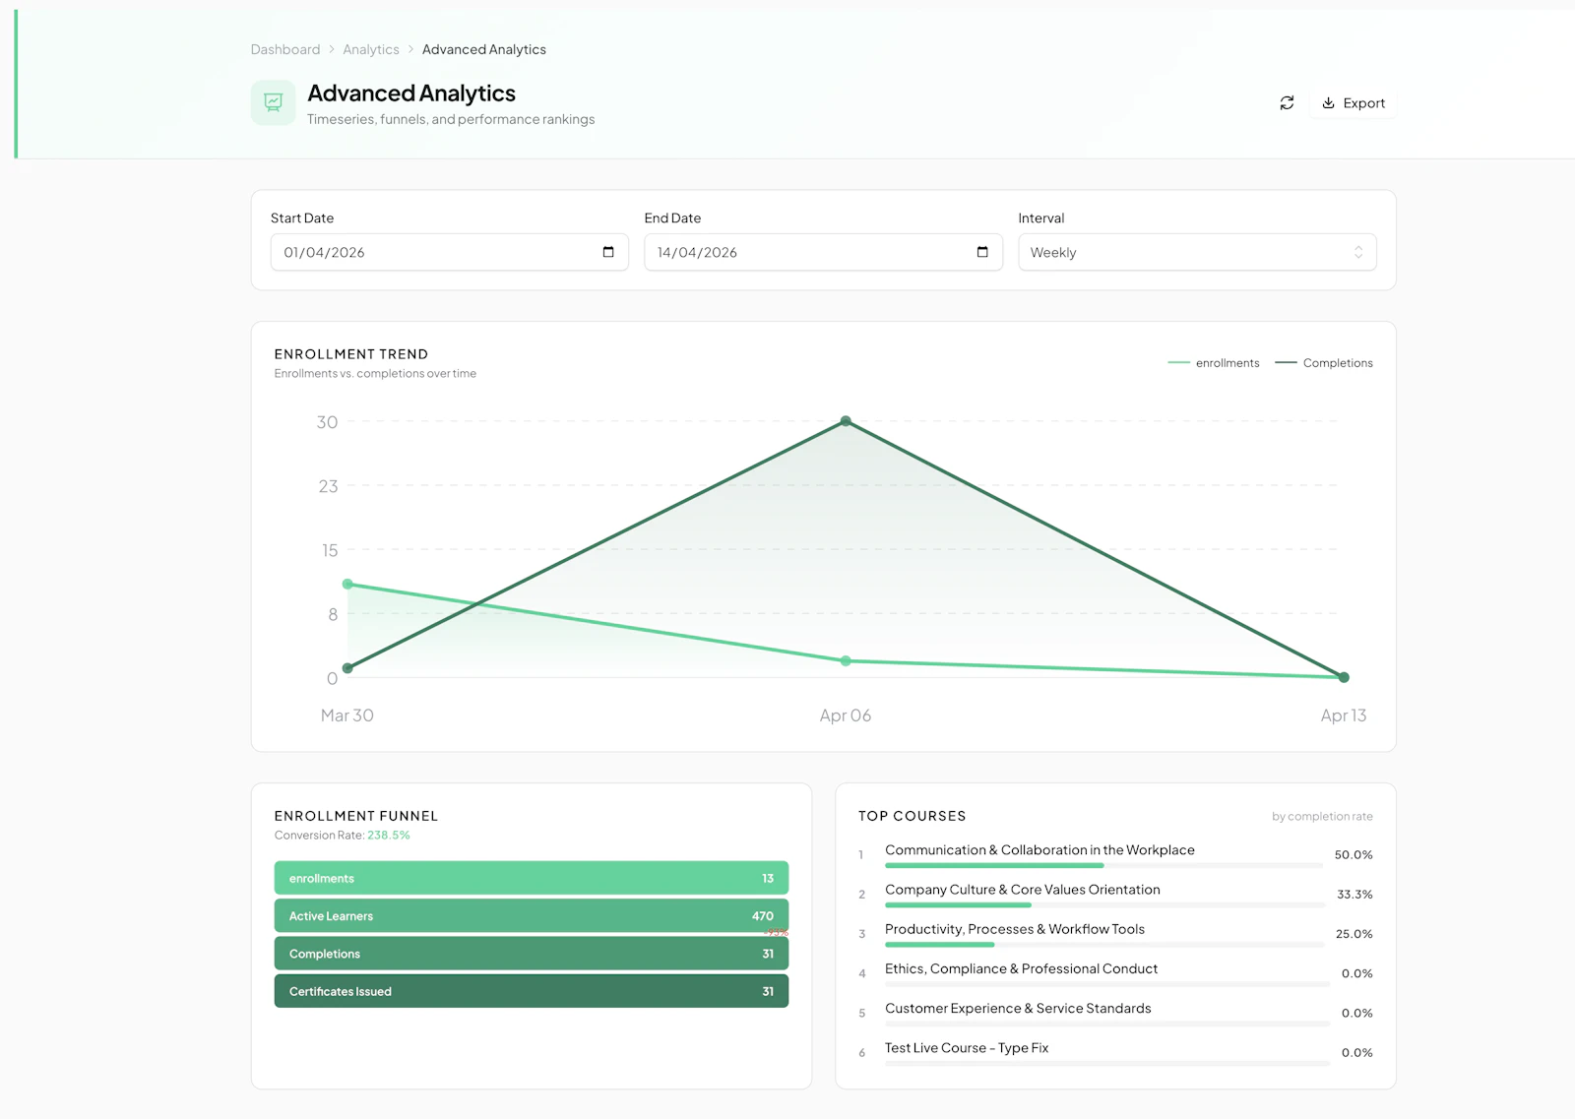Click the Interval dropdown chevron arrows
Image resolution: width=1575 pixels, height=1119 pixels.
click(x=1357, y=252)
